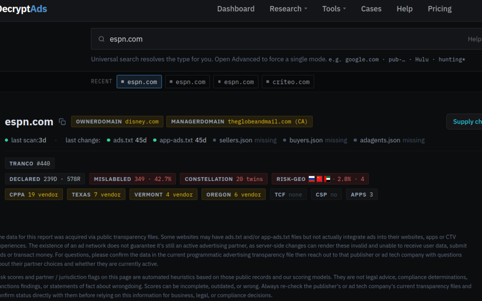Click the espn.com page heading

29,122
